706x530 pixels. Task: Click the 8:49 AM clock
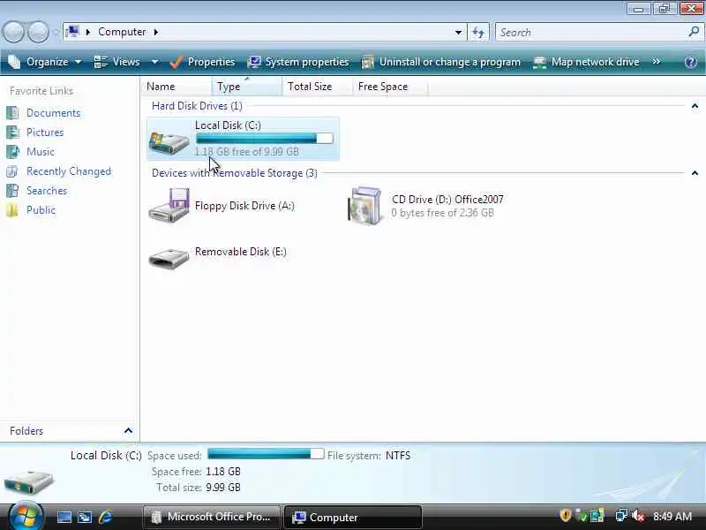coord(672,517)
